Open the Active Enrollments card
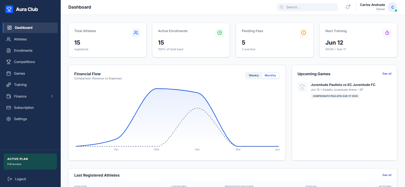 coord(191,40)
